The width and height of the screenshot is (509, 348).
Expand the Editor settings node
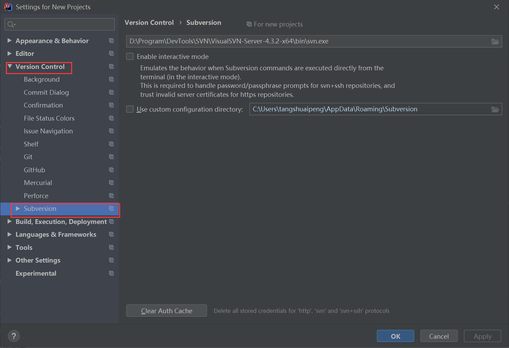pyautogui.click(x=10, y=53)
